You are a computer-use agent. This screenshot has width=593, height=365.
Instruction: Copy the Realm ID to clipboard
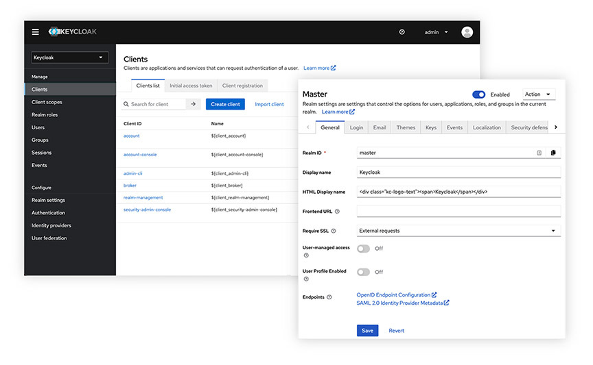pyautogui.click(x=553, y=153)
